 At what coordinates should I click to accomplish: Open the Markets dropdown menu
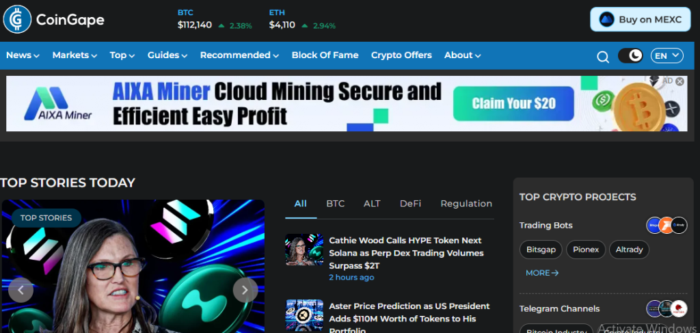point(75,55)
